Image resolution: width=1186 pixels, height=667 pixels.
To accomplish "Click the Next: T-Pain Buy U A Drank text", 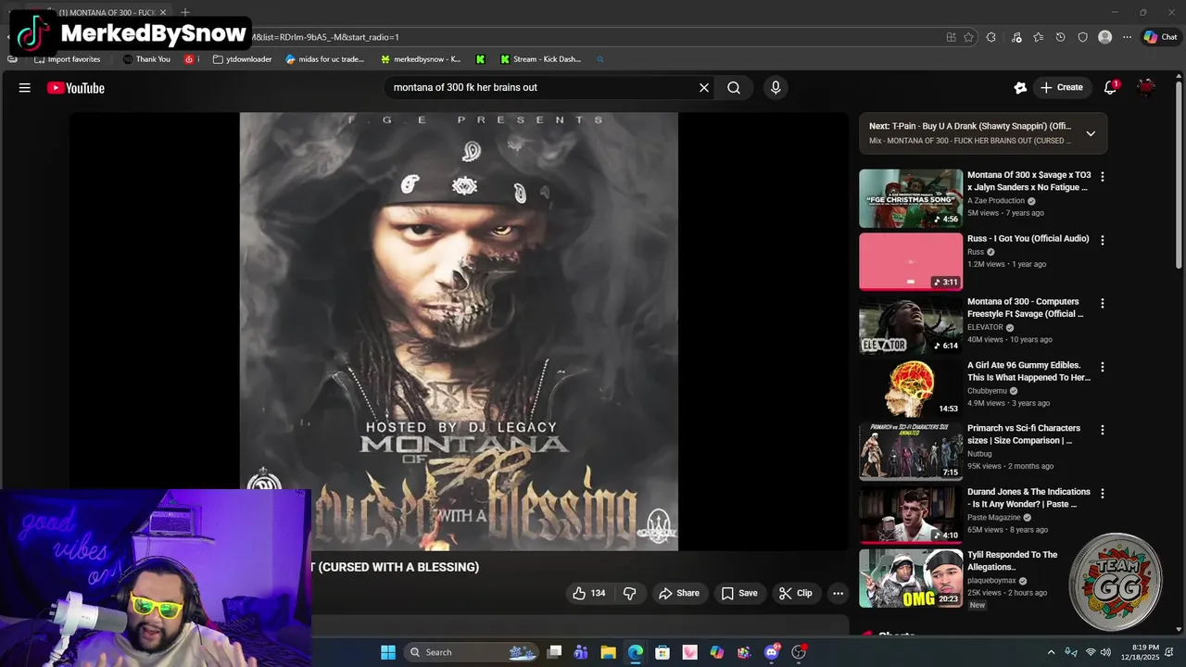I will 970,126.
